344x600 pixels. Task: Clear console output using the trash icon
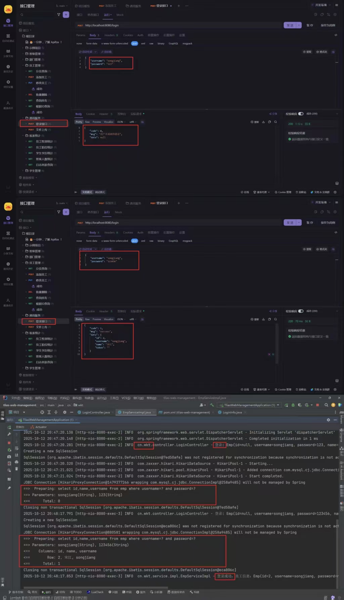pos(16,469)
